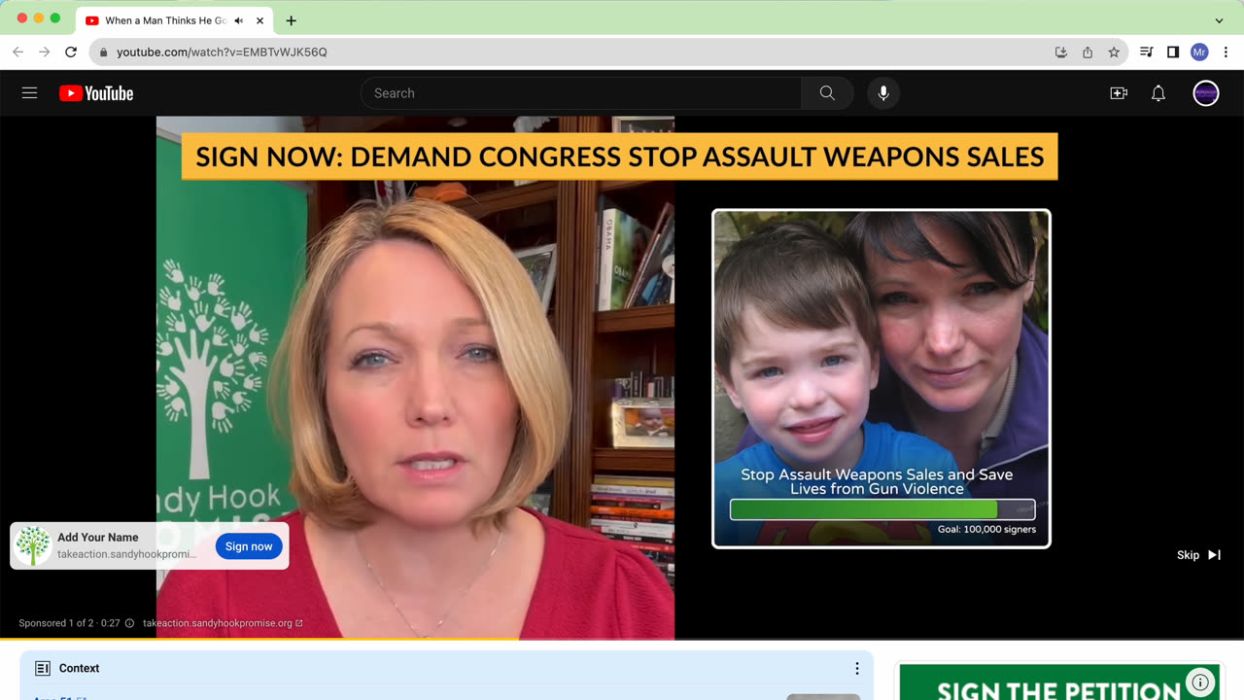Open ad info icon next to Sponsored
This screenshot has height=700, width=1244.
[129, 623]
